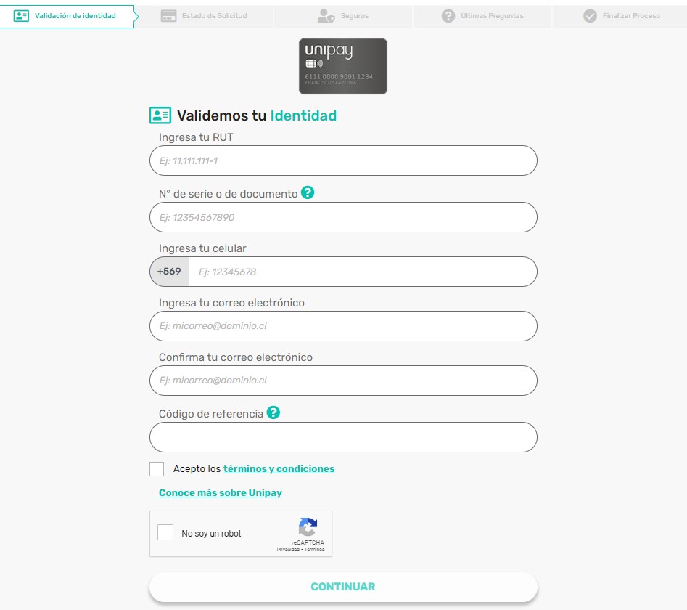This screenshot has height=610, width=687.
Task: Click the checkmark icon for Finalizar Proceso
Action: point(590,16)
